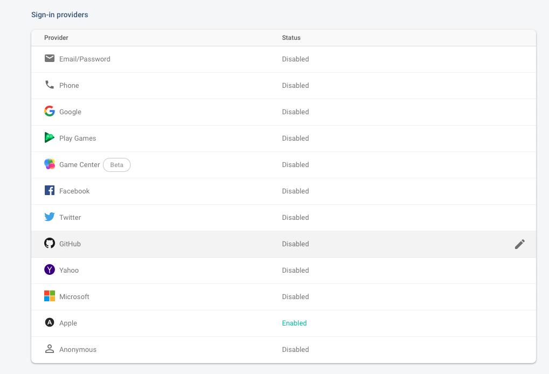Click the Yahoo logo icon
Screen dimensions: 549x374
coord(50,269)
